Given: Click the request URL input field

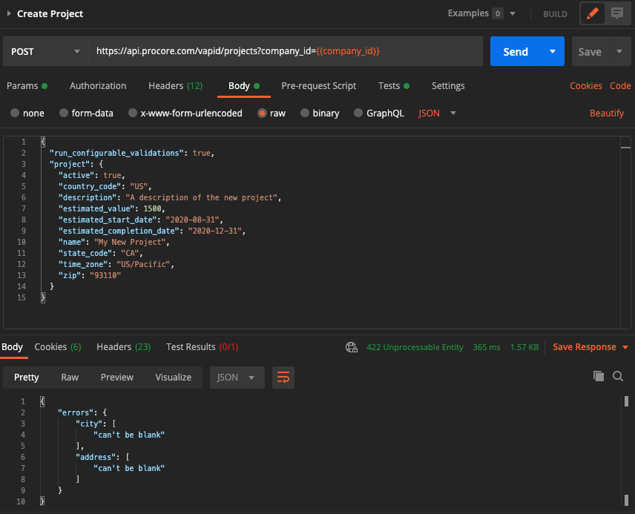Looking at the screenshot, I should [286, 51].
